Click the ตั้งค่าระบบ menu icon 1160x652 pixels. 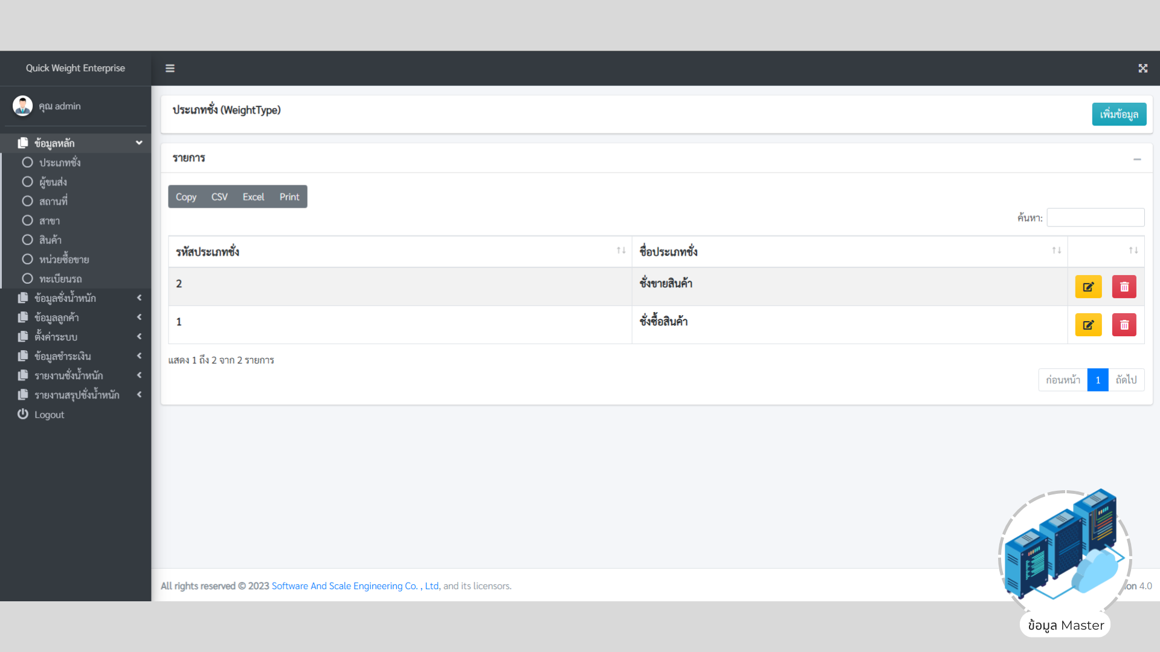point(23,336)
